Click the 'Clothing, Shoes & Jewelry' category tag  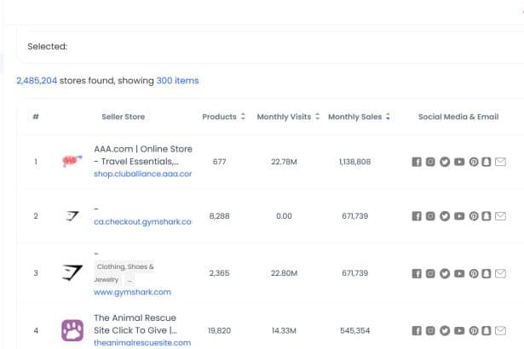click(x=124, y=273)
